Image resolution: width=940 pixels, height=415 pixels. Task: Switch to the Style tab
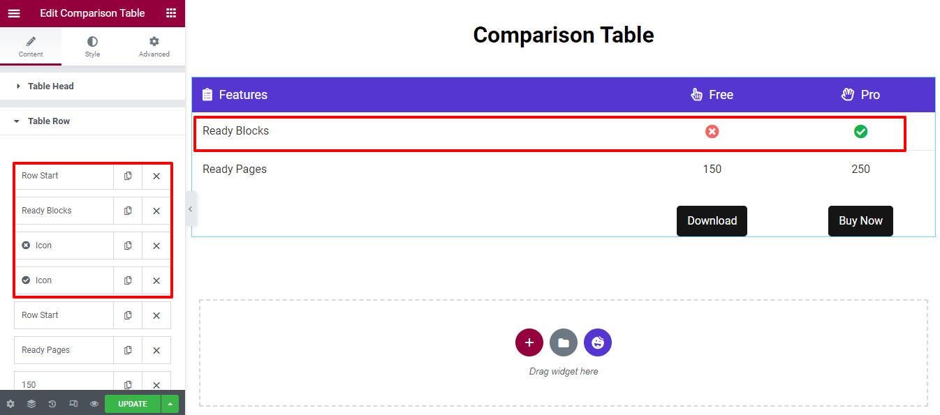tap(92, 47)
